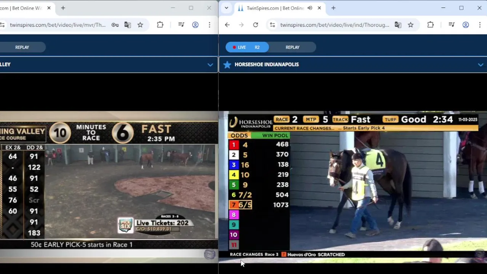Expand the Horseshoe Indianapolis track dropdown
The height and width of the screenshot is (274, 487).
click(x=481, y=65)
